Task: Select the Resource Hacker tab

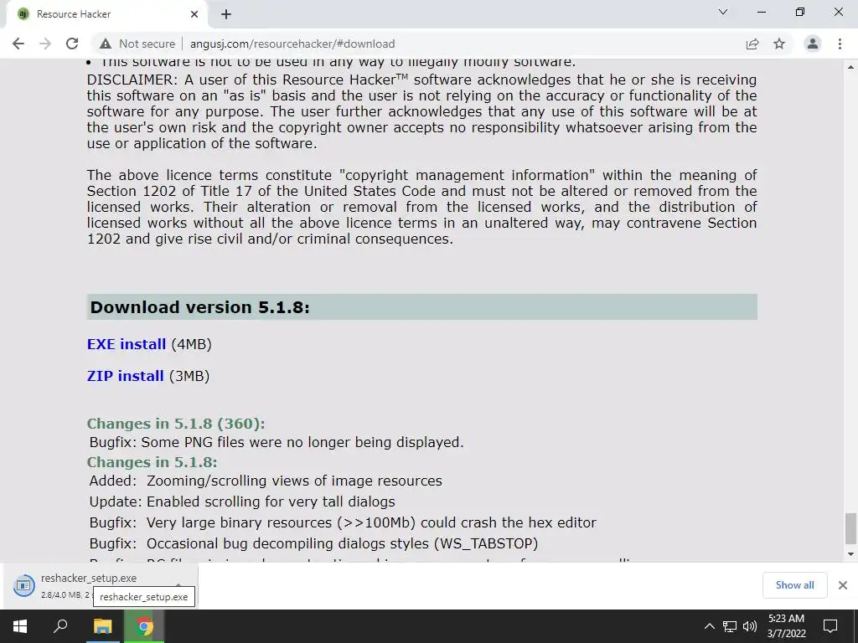Action: [106, 14]
